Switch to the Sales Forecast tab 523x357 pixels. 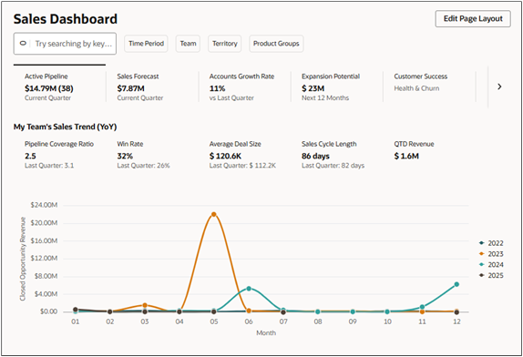click(152, 87)
